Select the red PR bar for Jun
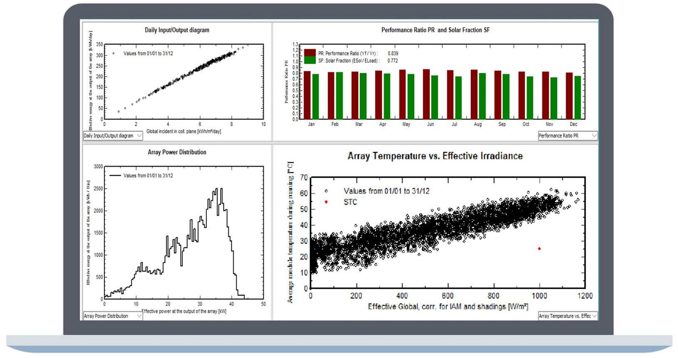 click(426, 94)
